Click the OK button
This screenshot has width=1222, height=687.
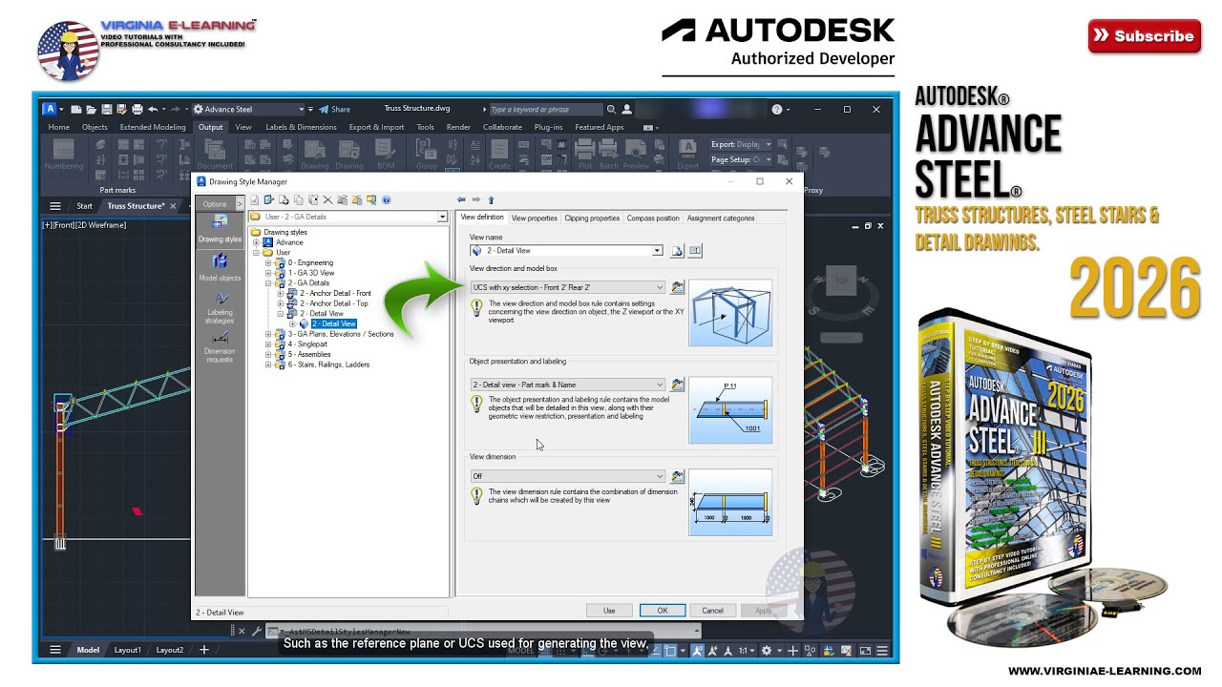click(x=662, y=610)
